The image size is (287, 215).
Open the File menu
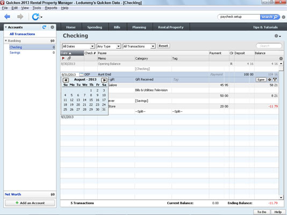(5, 8)
